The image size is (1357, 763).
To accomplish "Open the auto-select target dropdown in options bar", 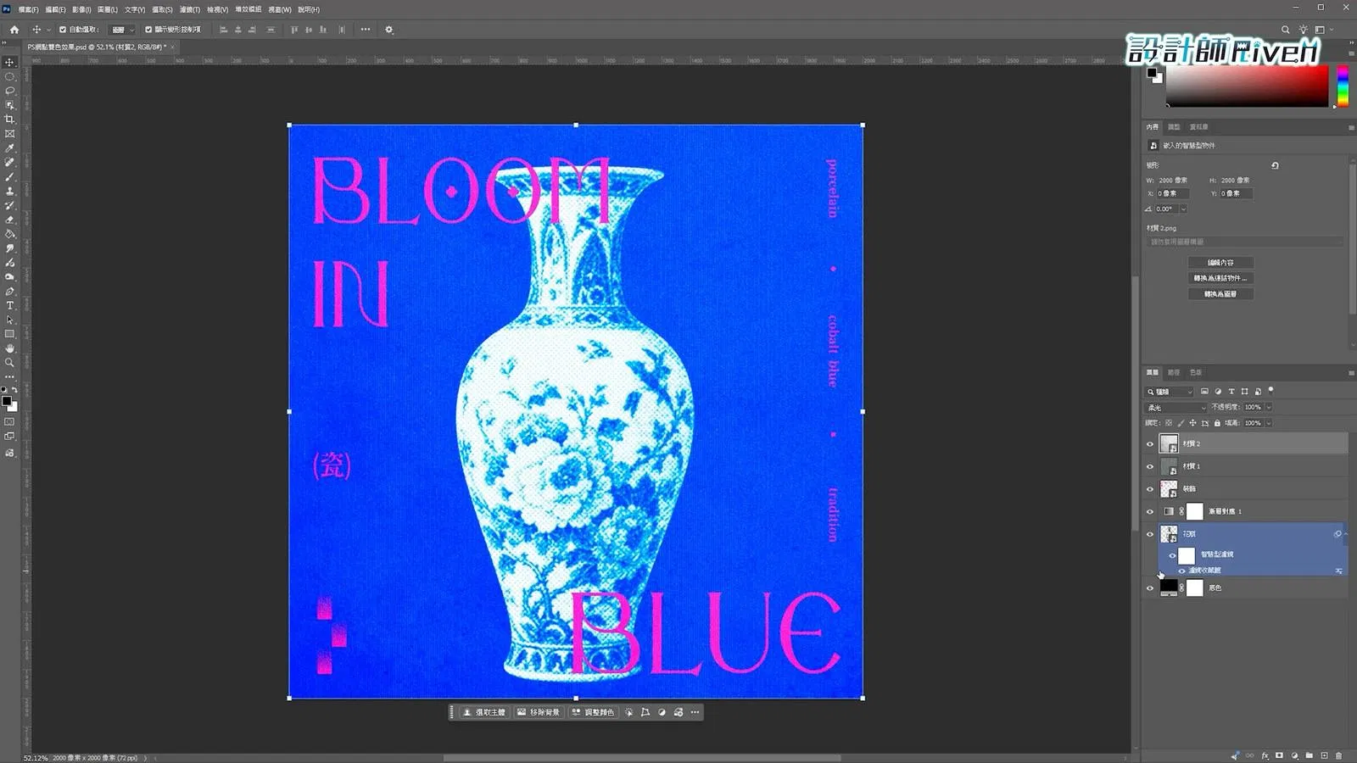I will (124, 30).
